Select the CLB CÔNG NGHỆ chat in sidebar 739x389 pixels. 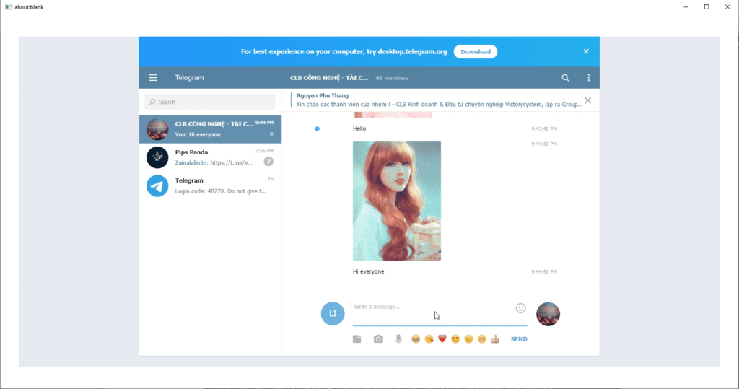click(x=210, y=129)
